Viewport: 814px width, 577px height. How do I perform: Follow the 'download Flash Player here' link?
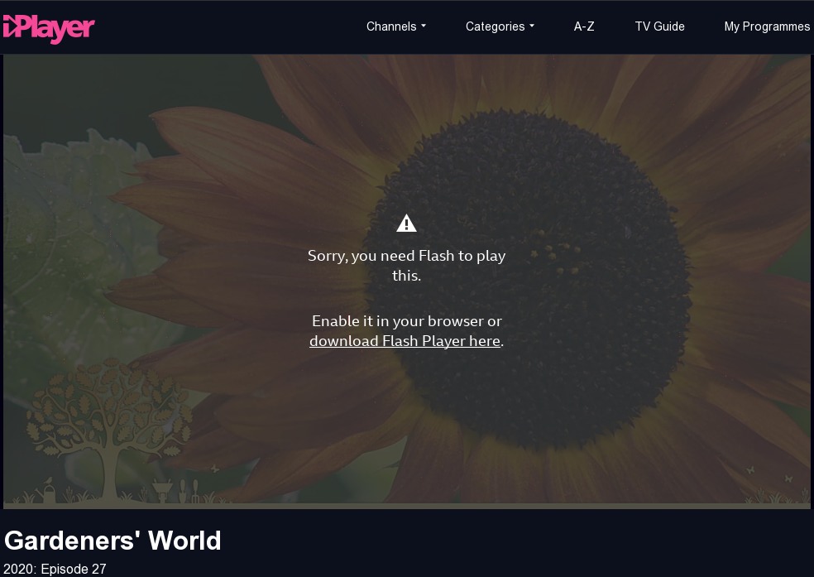405,341
